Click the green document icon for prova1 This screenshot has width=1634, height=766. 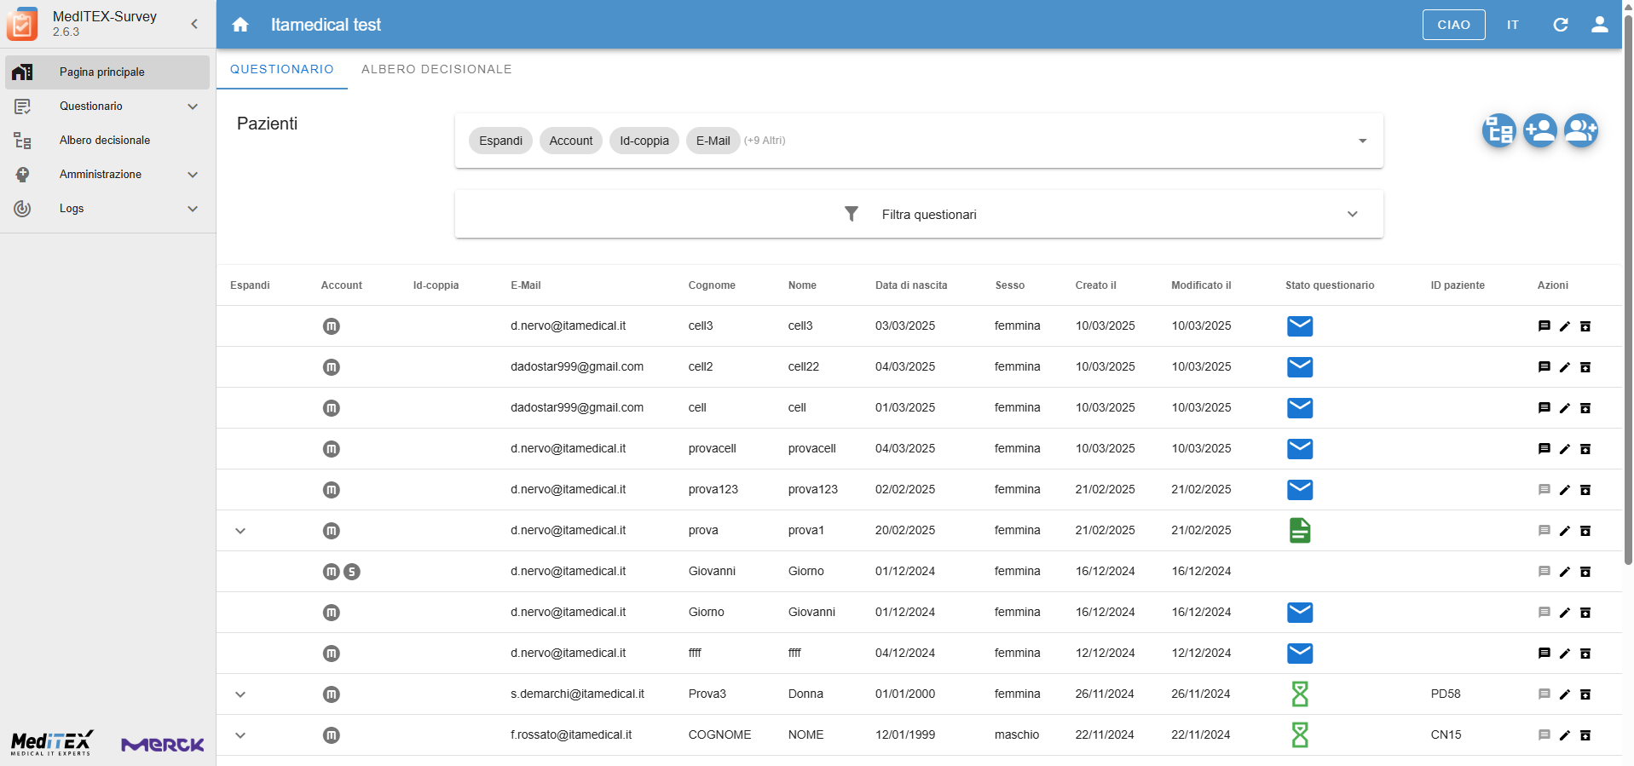coord(1299,531)
